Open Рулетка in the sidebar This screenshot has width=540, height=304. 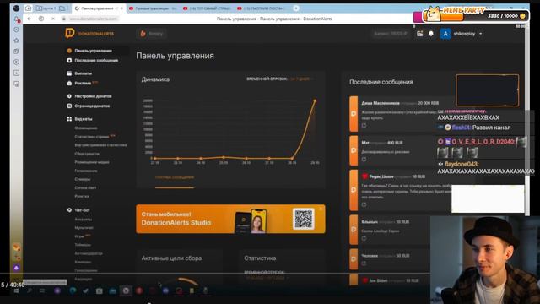pos(82,196)
